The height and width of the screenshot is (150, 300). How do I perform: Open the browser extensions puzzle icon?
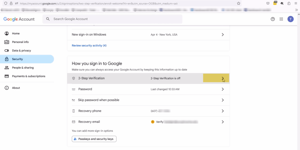point(289,3)
